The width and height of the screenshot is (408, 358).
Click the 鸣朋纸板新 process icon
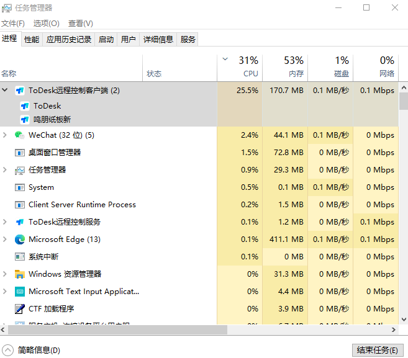[x=25, y=120]
